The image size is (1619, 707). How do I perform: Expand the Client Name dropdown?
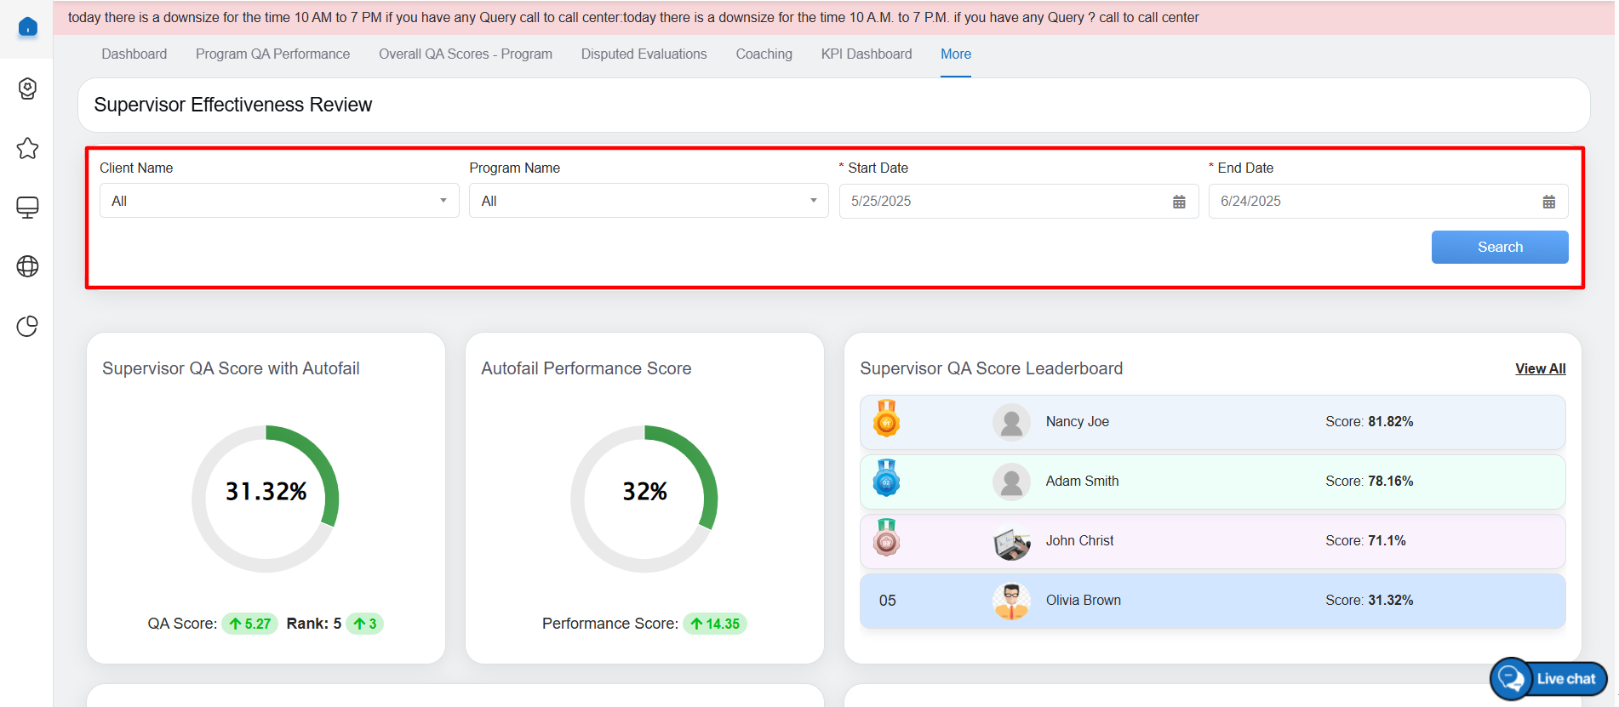[x=279, y=201]
